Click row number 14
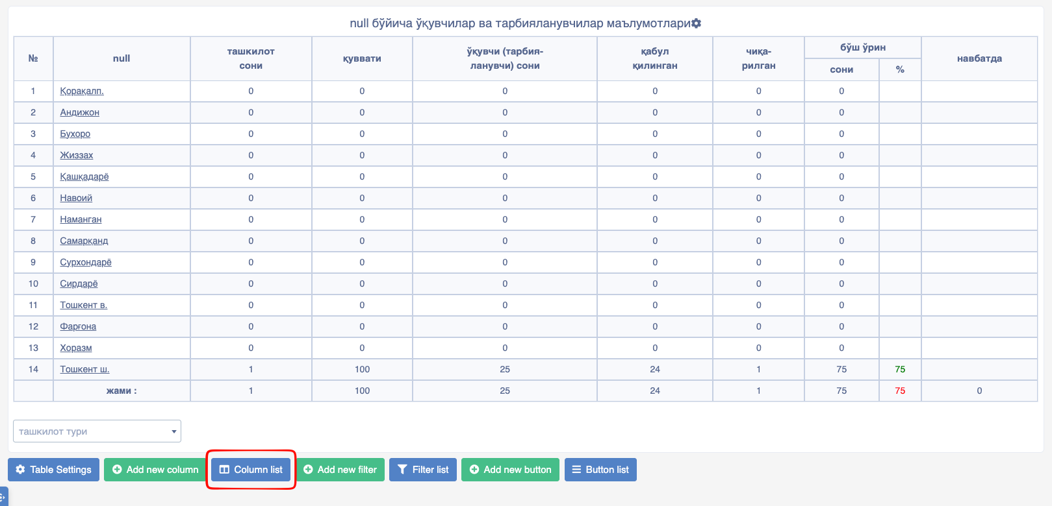This screenshot has width=1052, height=506. point(33,369)
